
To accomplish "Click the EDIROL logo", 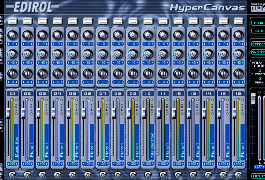I will click(32, 7).
